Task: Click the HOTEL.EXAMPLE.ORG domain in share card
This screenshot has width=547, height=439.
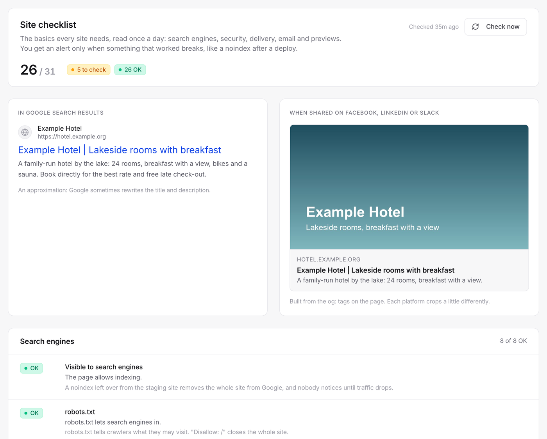Action: tap(329, 259)
